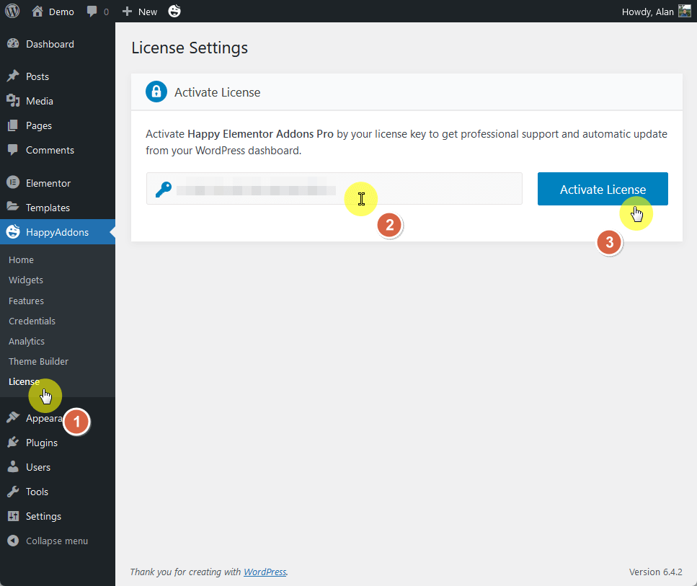The image size is (697, 586).
Task: Click the Collapse menu arrow icon
Action: tap(13, 541)
